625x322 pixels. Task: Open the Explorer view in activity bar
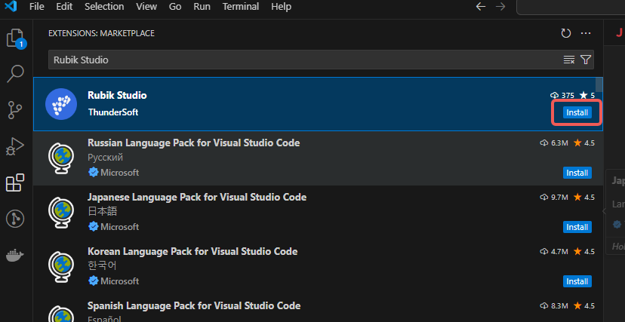(x=16, y=39)
